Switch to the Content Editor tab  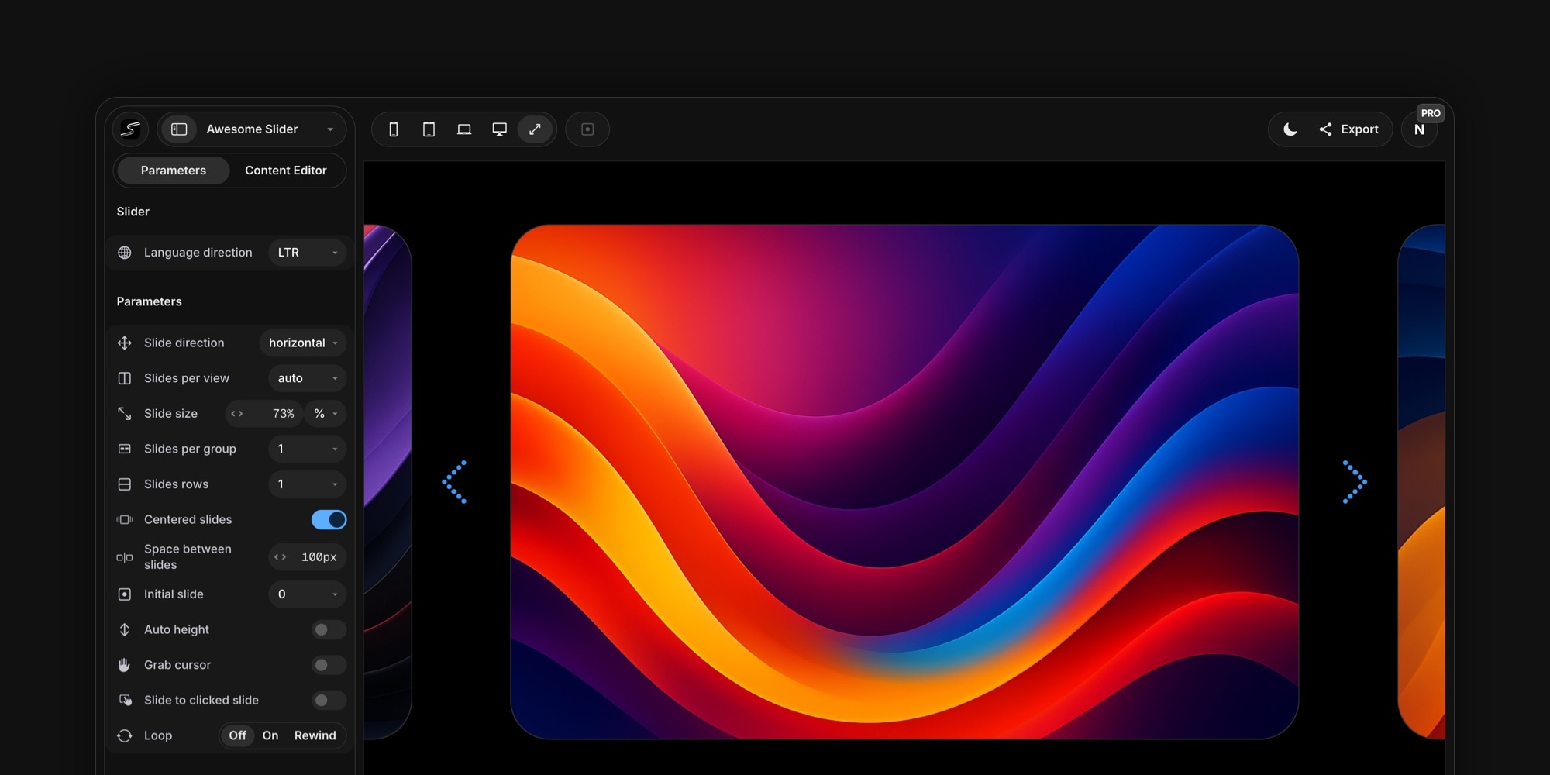tap(285, 170)
